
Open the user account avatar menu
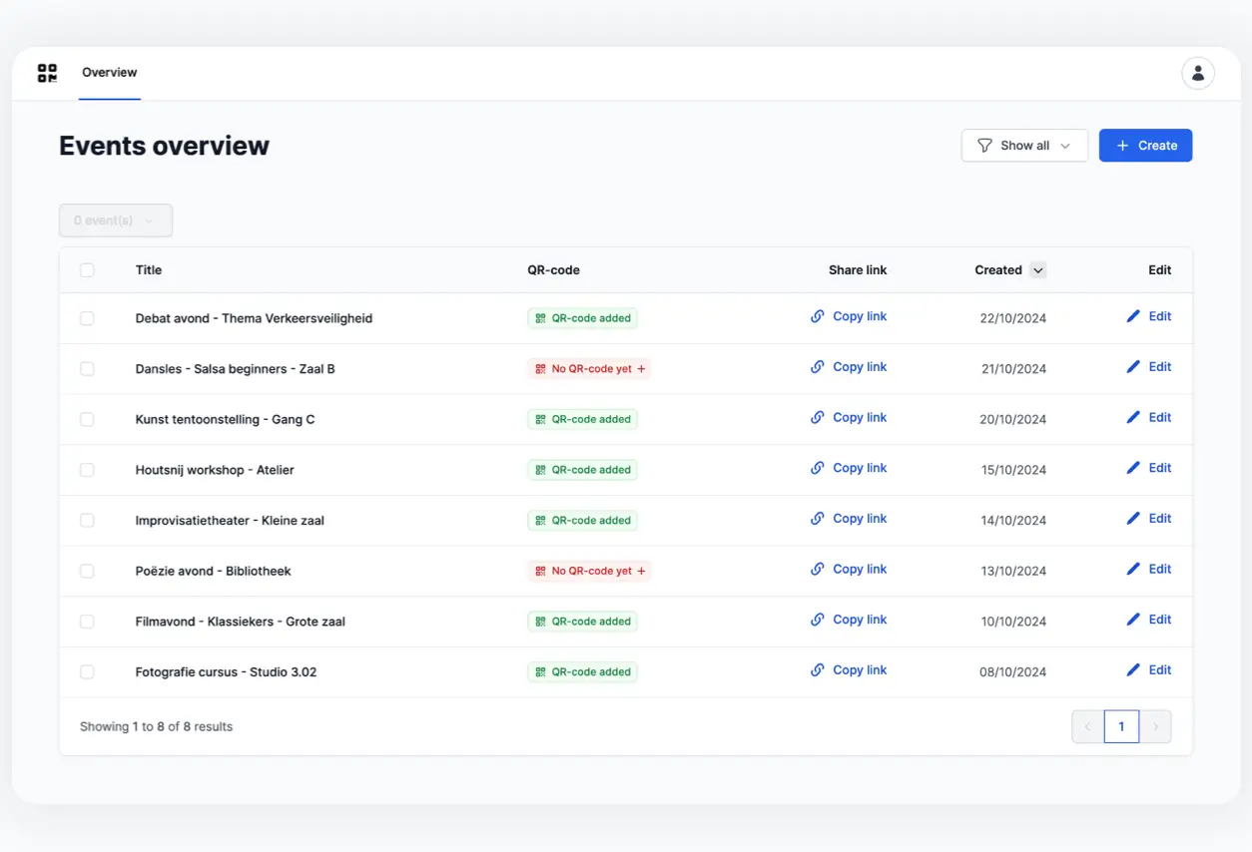(1197, 73)
